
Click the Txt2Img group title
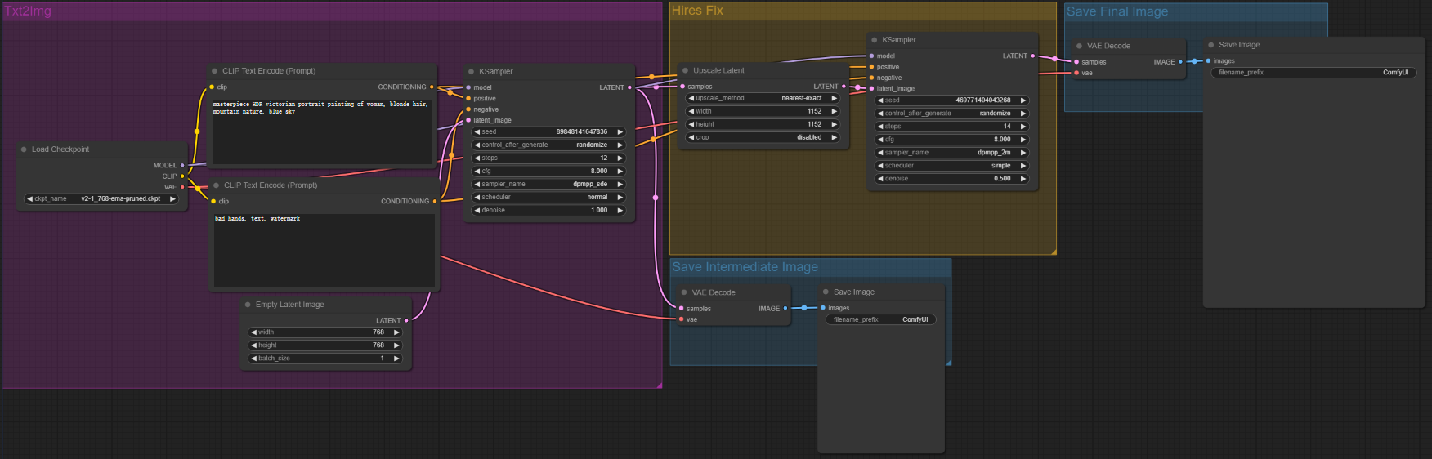point(28,11)
